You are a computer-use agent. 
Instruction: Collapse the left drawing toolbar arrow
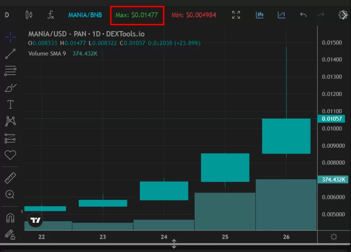point(22,211)
